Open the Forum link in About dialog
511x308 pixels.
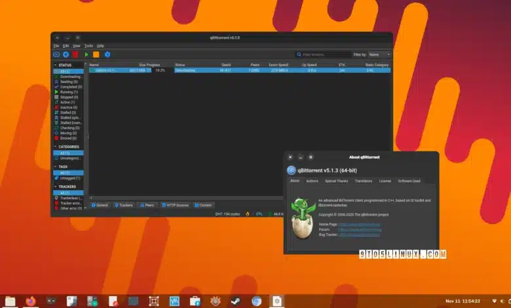(360, 229)
